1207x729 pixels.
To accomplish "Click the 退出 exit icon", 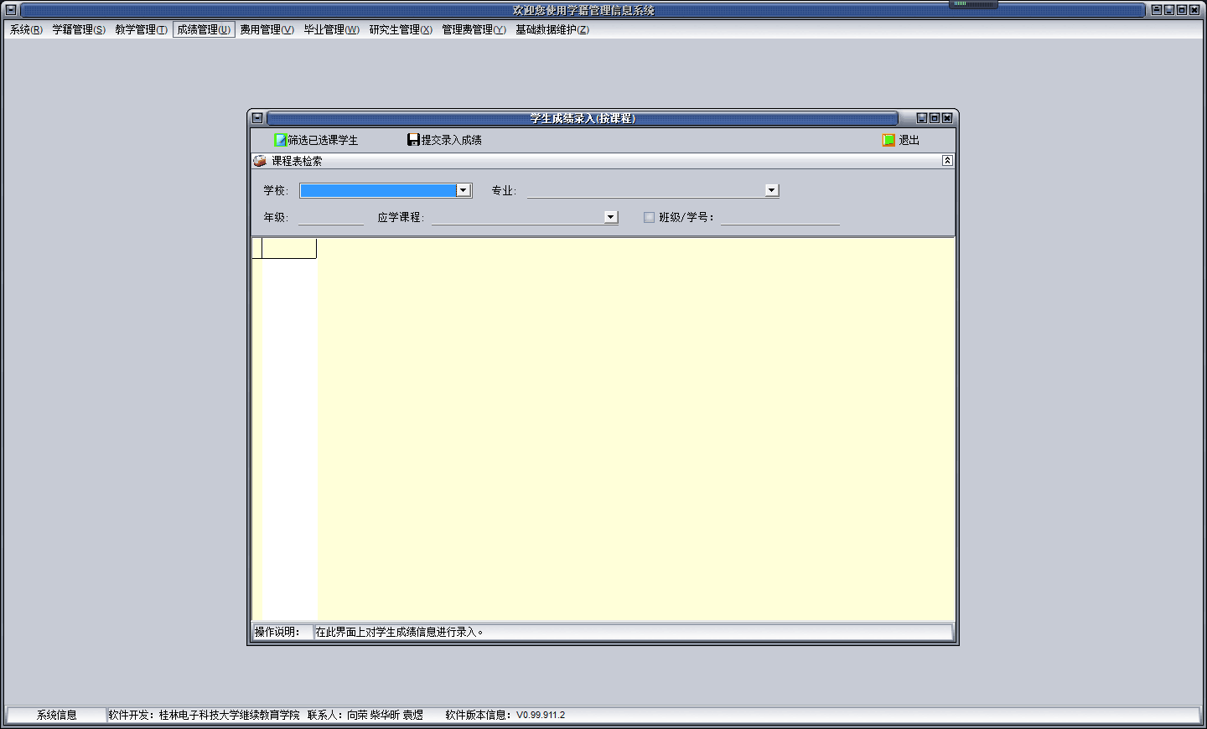I will tap(888, 140).
